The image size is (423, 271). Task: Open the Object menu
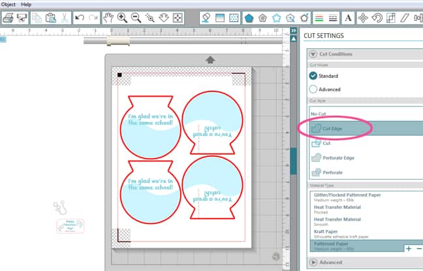coord(8,4)
